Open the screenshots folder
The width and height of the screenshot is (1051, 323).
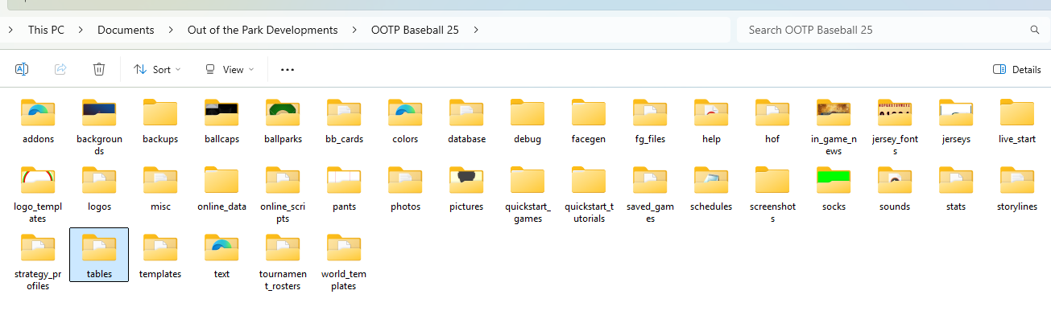772,194
